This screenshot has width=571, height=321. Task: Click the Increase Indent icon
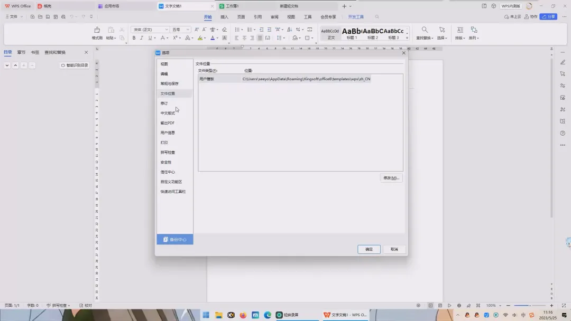[269, 30]
